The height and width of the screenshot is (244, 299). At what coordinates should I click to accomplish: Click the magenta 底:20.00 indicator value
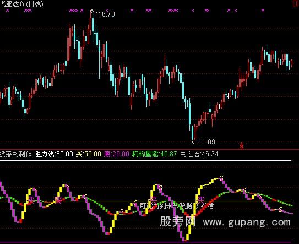(x=117, y=154)
